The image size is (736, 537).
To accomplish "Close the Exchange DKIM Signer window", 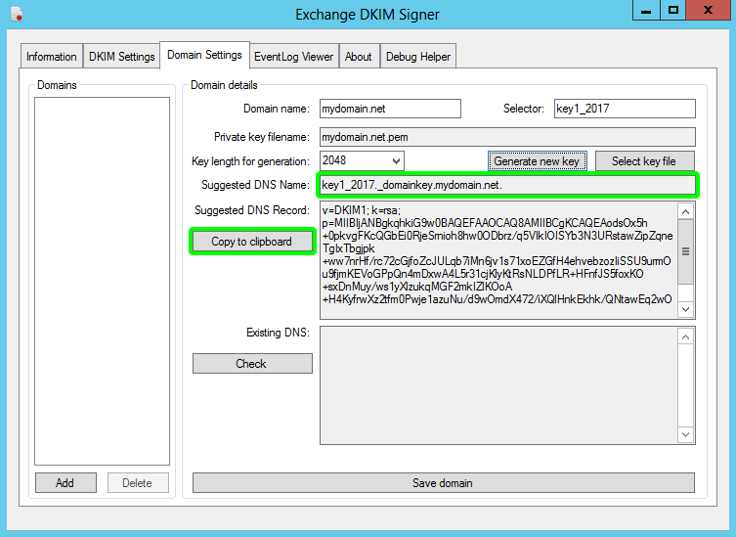I will coord(709,10).
